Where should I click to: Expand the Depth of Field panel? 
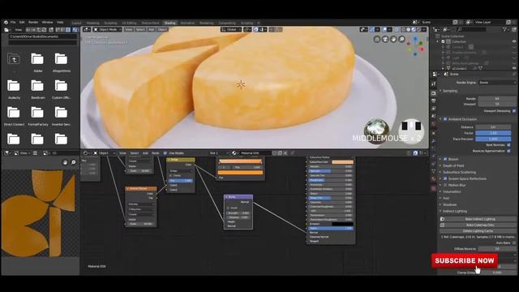click(453, 165)
